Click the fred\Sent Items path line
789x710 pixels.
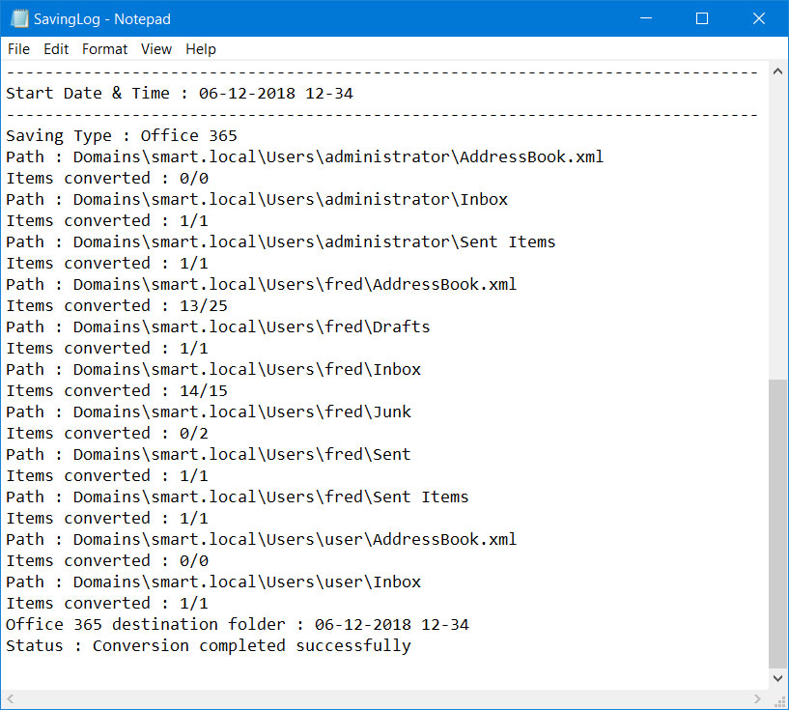[238, 497]
